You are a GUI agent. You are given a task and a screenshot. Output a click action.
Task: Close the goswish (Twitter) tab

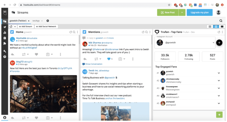click(29, 21)
